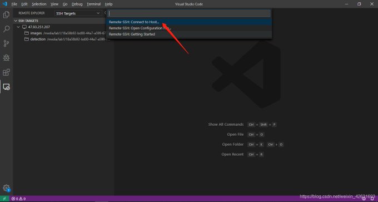Screen dimensions: 378x202
Task: Open the Extensions view in activity bar
Action: point(6,72)
